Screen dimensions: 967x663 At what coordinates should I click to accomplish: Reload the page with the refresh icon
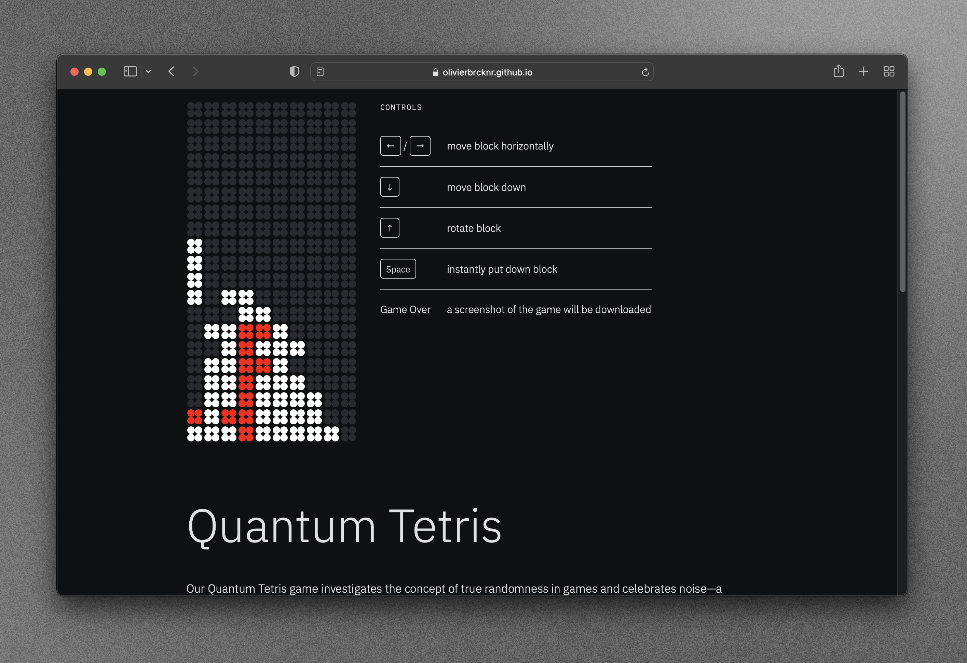(x=645, y=72)
